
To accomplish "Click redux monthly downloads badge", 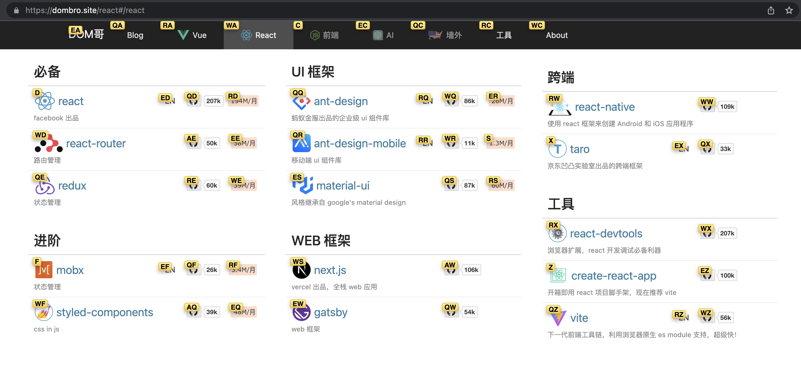I will pyautogui.click(x=244, y=186).
